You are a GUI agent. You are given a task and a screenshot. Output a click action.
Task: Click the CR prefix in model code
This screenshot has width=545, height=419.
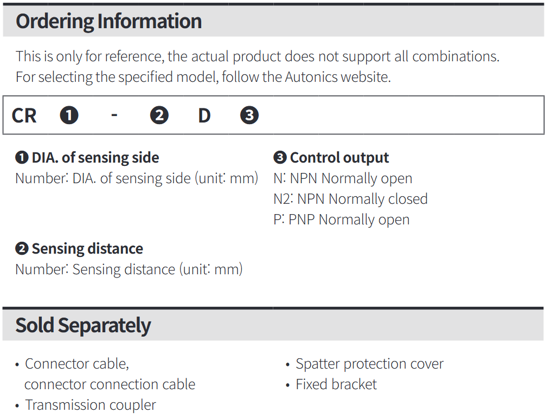click(24, 115)
